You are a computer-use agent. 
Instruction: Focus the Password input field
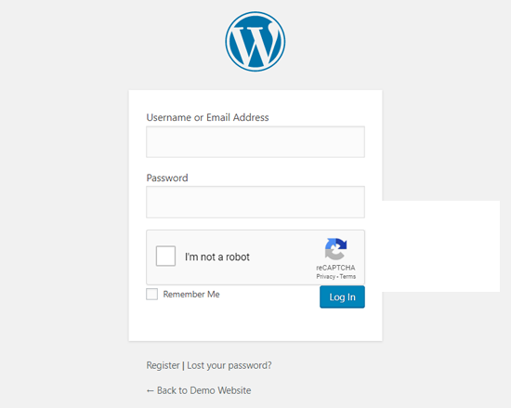click(255, 202)
